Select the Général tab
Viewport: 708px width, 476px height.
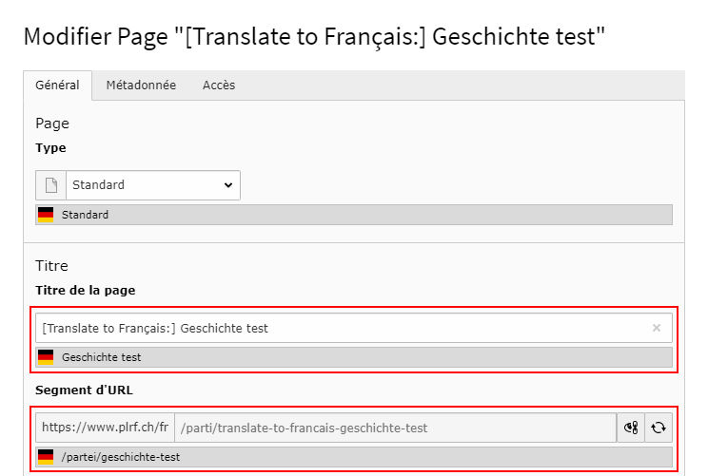tap(57, 86)
